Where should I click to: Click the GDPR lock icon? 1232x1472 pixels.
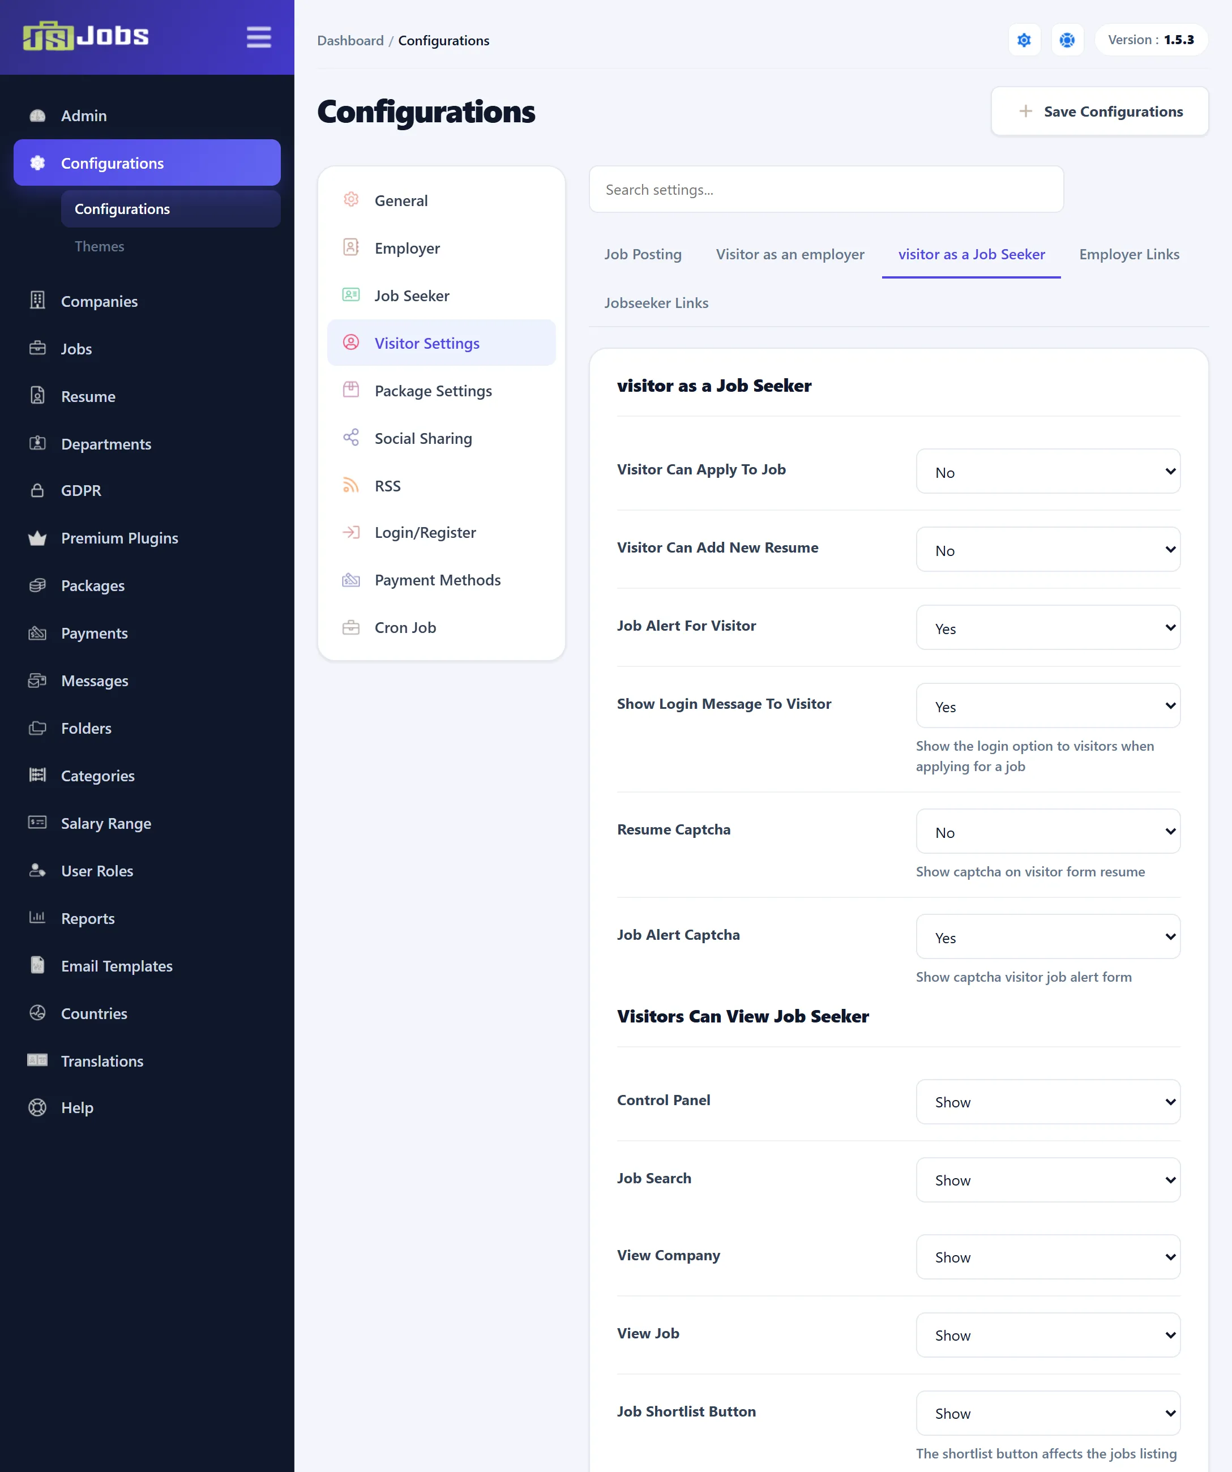(38, 490)
